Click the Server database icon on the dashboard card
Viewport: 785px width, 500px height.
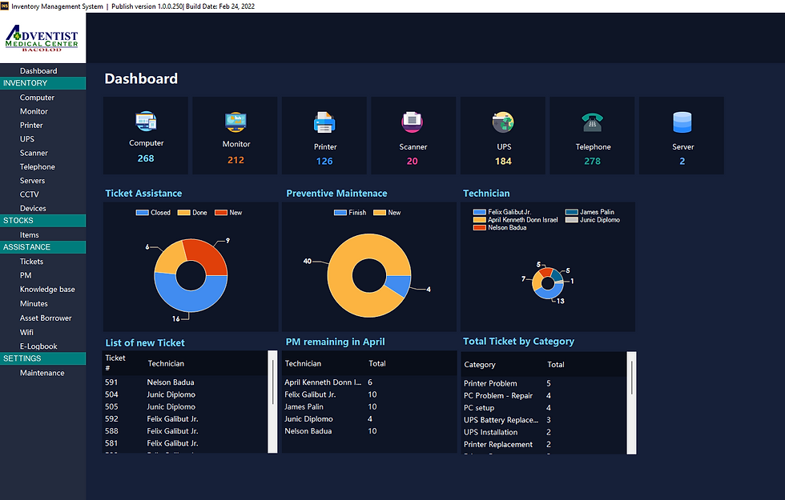click(x=682, y=122)
